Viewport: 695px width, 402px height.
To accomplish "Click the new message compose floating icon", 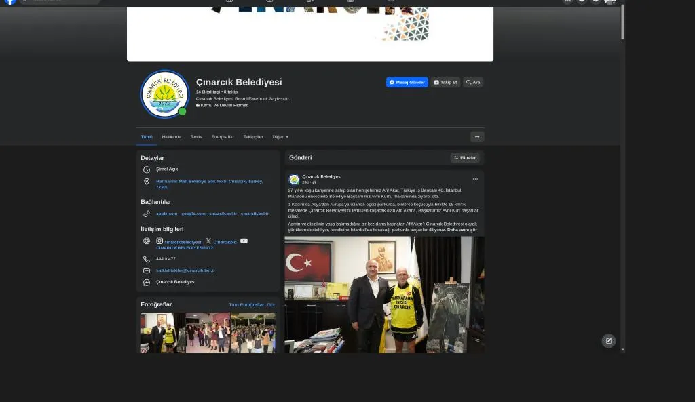I will coord(609,341).
